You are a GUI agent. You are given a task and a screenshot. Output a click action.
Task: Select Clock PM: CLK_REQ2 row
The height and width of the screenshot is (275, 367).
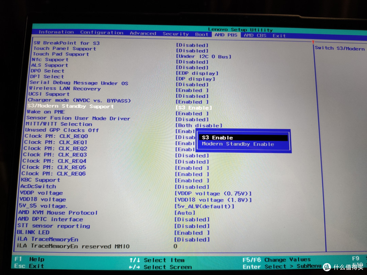click(x=55, y=148)
